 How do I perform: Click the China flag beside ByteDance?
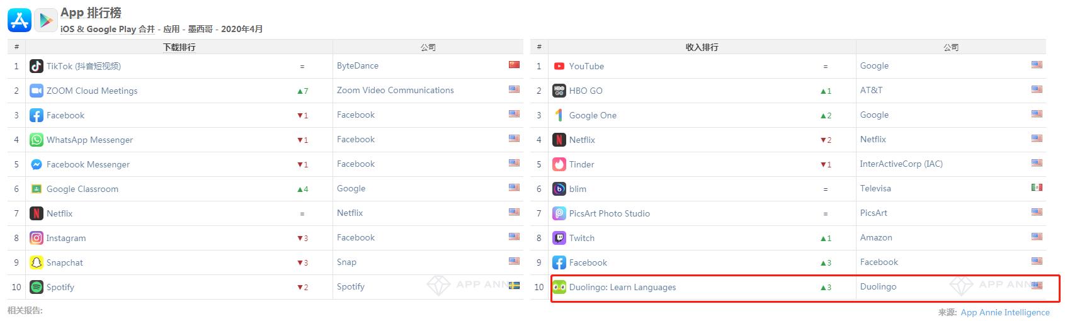(x=515, y=64)
